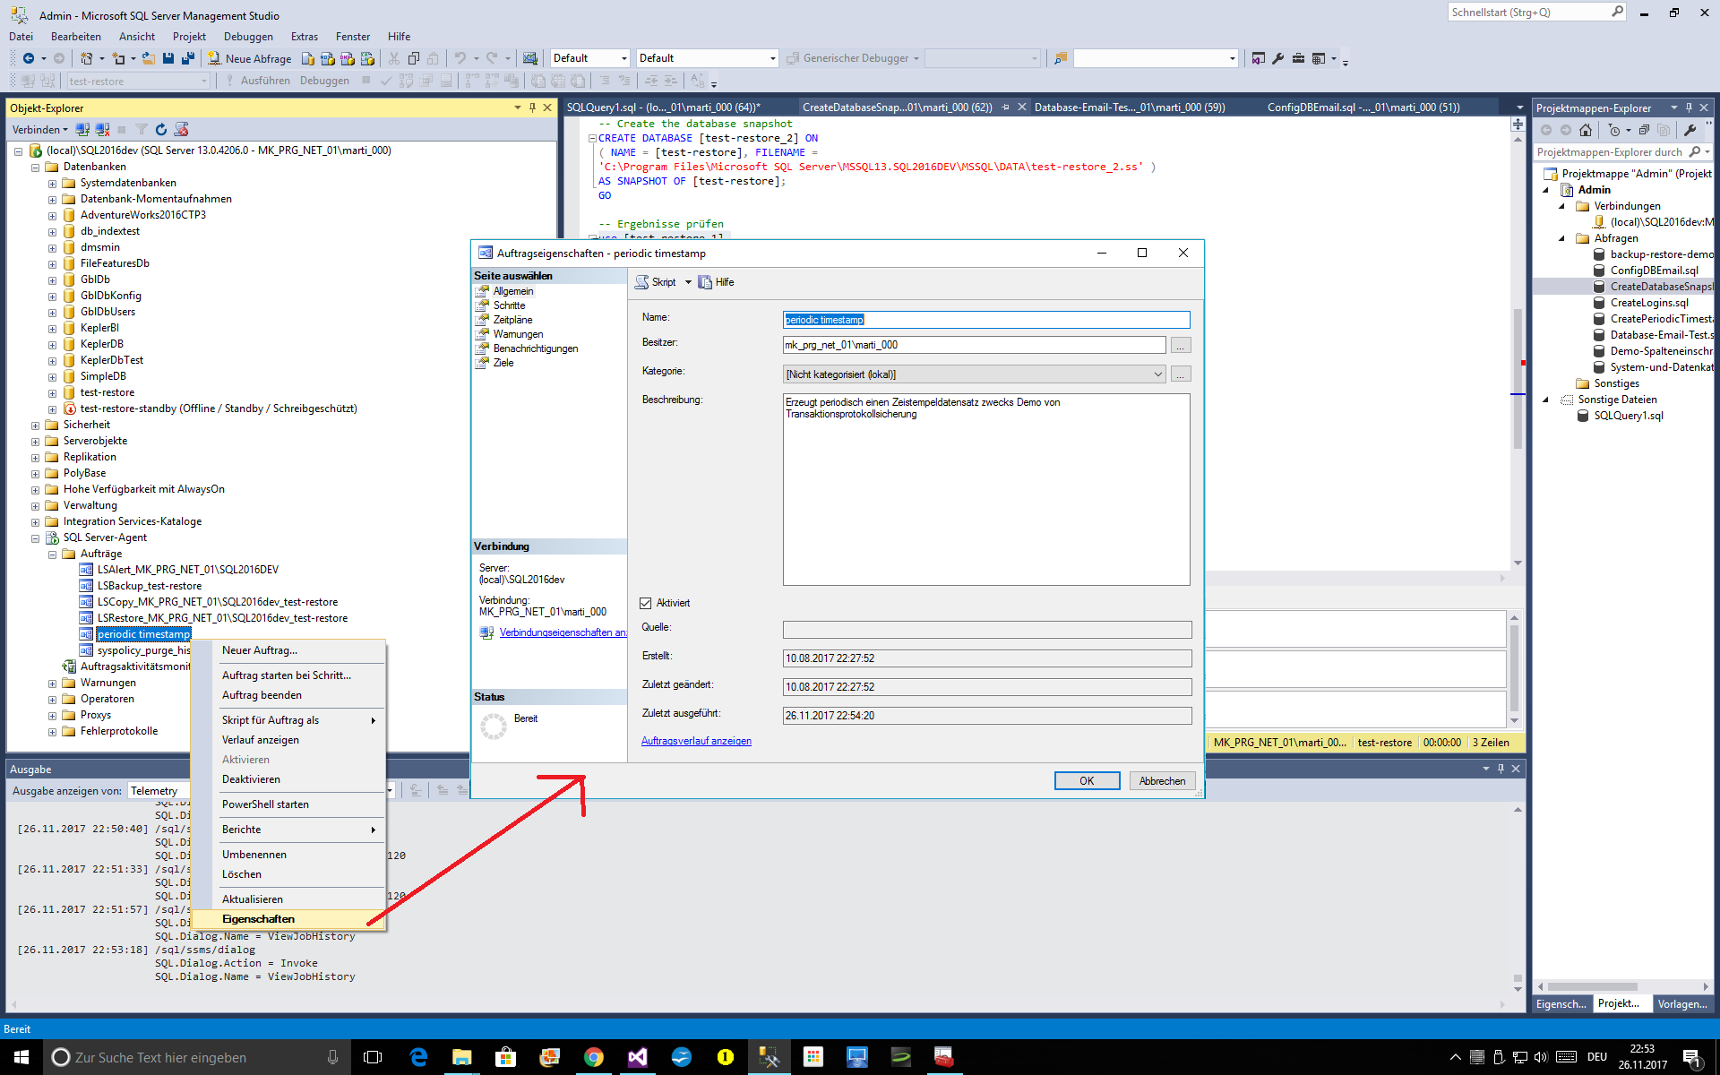Viewport: 1720px width, 1075px height.
Task: Select the Benachrichtigungen page in dialog
Action: [536, 348]
